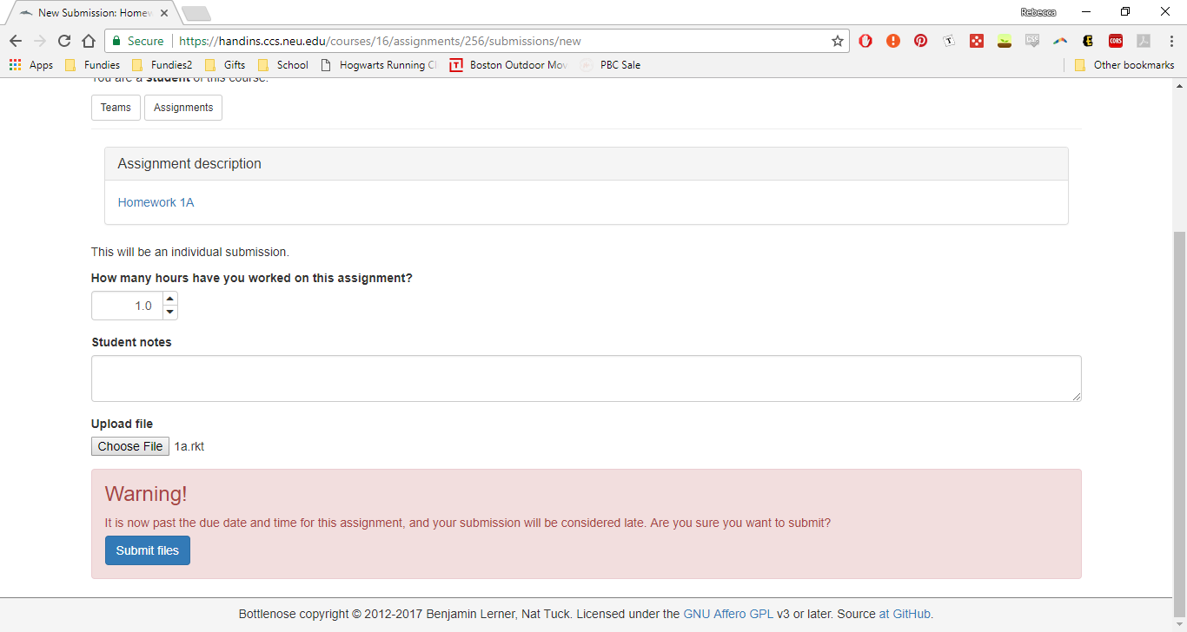Open the Forest sprout extension icon
This screenshot has width=1187, height=632.
(x=1005, y=41)
